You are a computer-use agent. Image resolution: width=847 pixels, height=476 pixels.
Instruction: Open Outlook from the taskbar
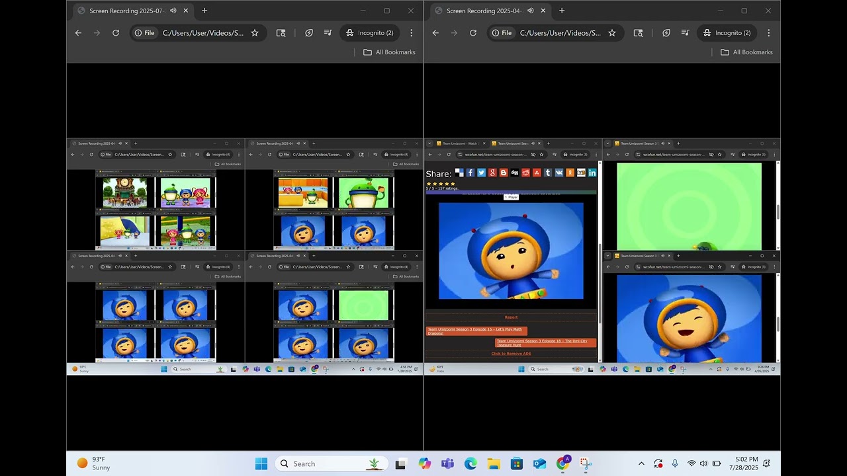[539, 463]
